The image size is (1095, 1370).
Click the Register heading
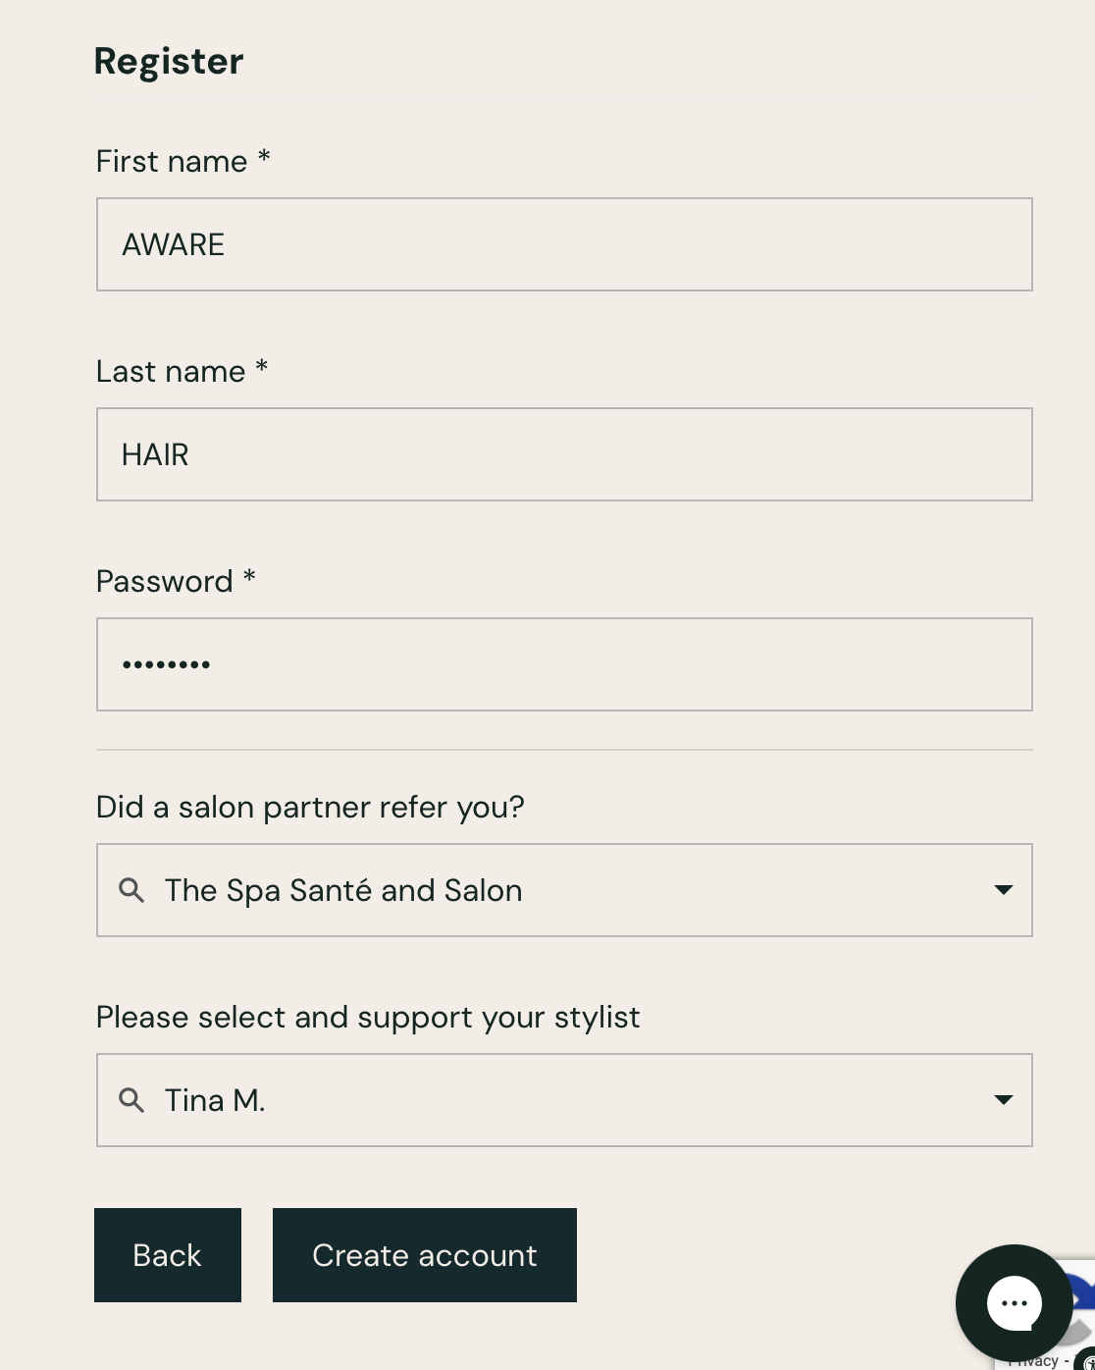click(x=169, y=61)
